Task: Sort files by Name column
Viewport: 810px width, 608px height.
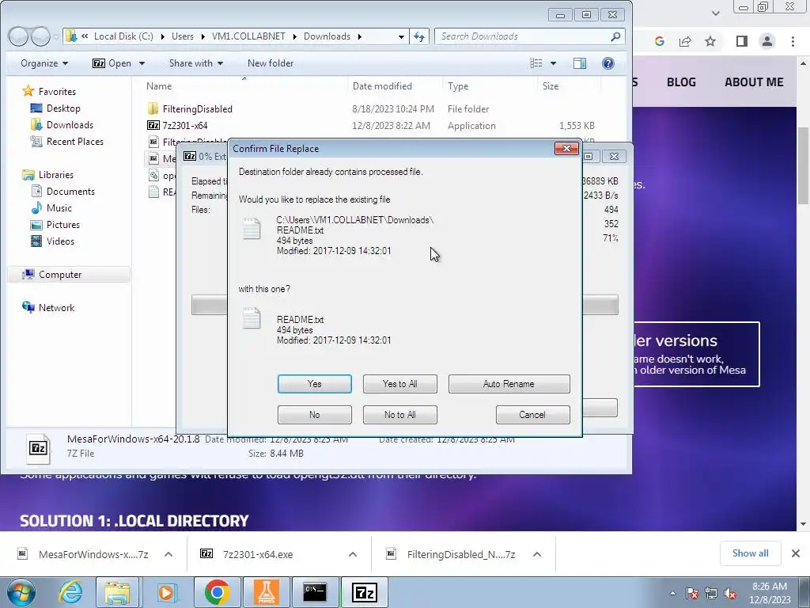Action: click(x=243, y=85)
